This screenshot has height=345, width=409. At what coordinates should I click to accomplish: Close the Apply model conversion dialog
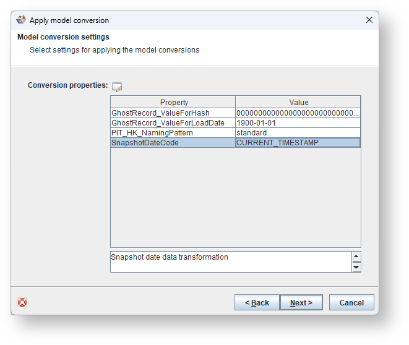point(369,20)
